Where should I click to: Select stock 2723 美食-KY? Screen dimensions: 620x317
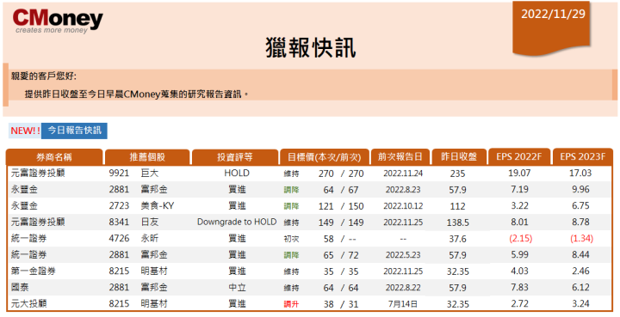pos(141,206)
